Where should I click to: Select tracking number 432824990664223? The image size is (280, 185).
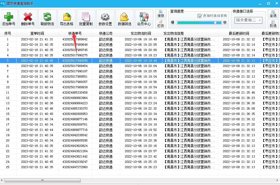(75, 103)
